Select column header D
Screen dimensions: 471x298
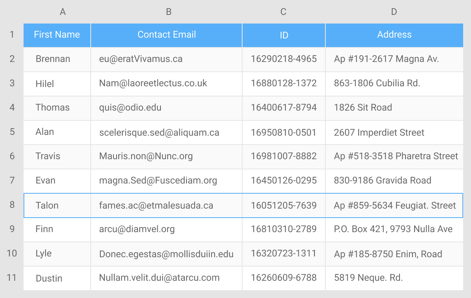pos(394,12)
